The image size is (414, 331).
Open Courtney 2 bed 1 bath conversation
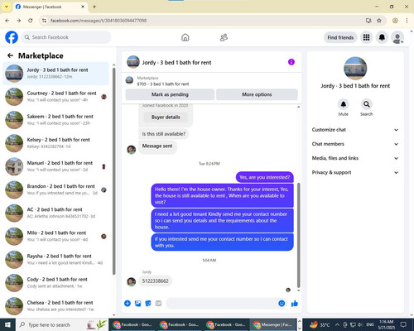55,97
